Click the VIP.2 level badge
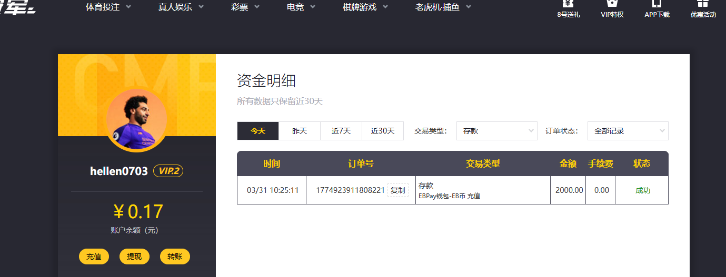 [x=168, y=171]
